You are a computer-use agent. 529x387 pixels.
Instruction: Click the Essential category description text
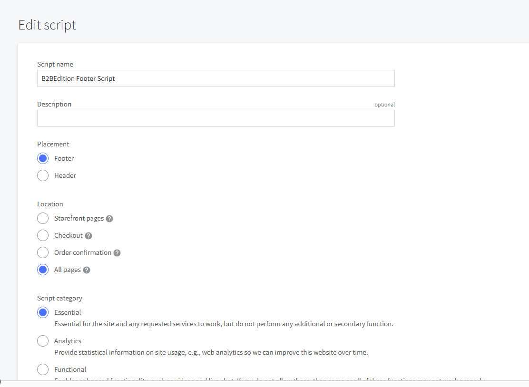(224, 324)
